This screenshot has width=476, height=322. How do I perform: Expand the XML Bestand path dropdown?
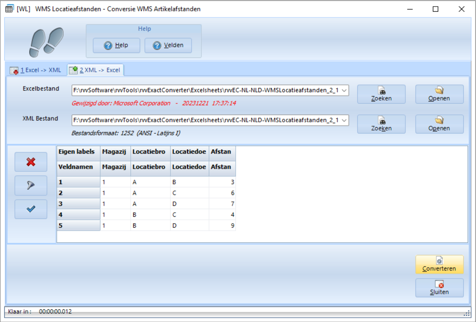click(x=344, y=121)
